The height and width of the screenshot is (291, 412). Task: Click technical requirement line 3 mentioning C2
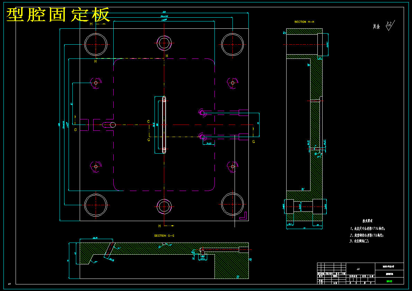point(359,241)
